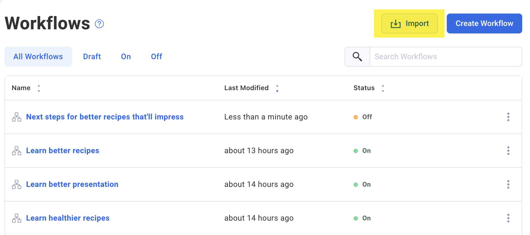Click the help icon beside Workflows title

[99, 24]
